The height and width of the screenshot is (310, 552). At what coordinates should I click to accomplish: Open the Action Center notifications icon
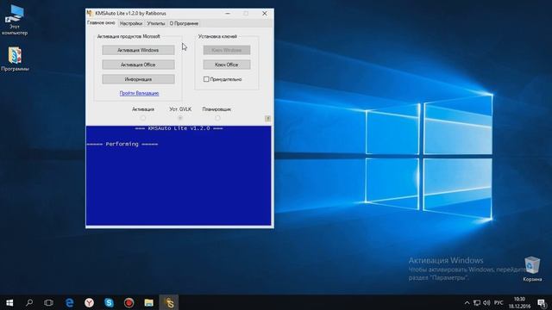[x=543, y=302]
